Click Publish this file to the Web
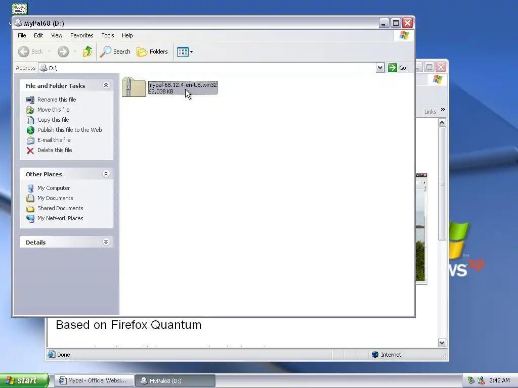The height and width of the screenshot is (388, 518). [x=69, y=130]
